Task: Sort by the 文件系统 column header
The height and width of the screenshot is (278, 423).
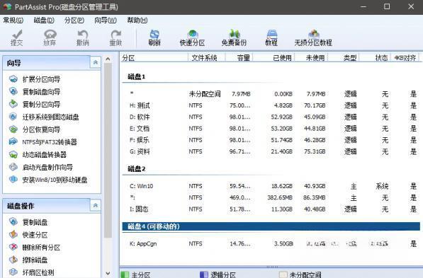Action: pos(206,57)
